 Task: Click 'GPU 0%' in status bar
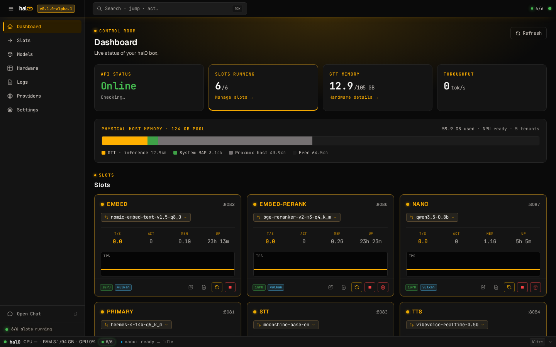(x=87, y=342)
